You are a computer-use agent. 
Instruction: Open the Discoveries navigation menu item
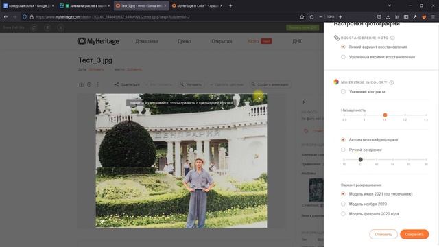222,41
